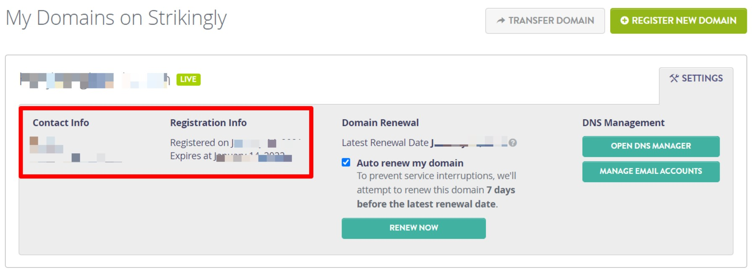The width and height of the screenshot is (752, 275).
Task: Click the Contact Info section heading
Action: coord(61,123)
